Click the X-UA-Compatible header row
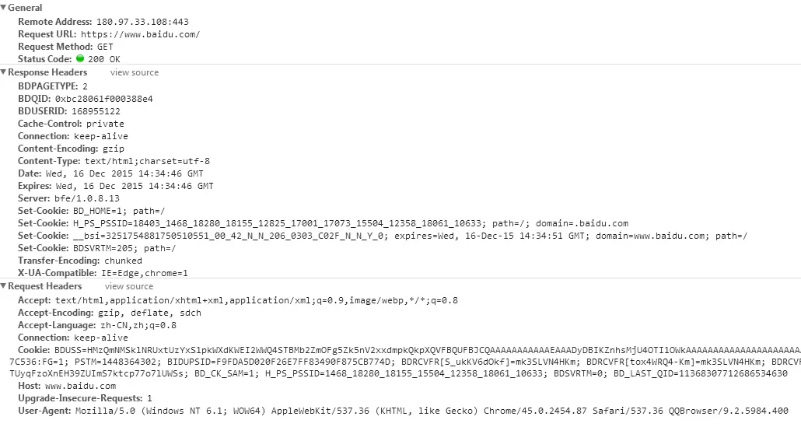Screen dimensions: 801x427 103,273
